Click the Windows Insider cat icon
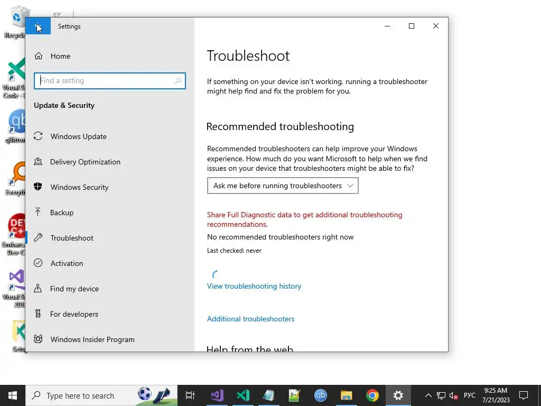The image size is (541, 406). pyautogui.click(x=38, y=339)
